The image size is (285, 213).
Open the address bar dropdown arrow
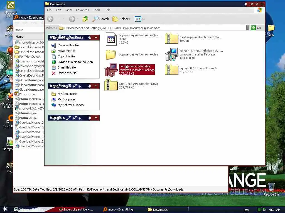(247, 28)
